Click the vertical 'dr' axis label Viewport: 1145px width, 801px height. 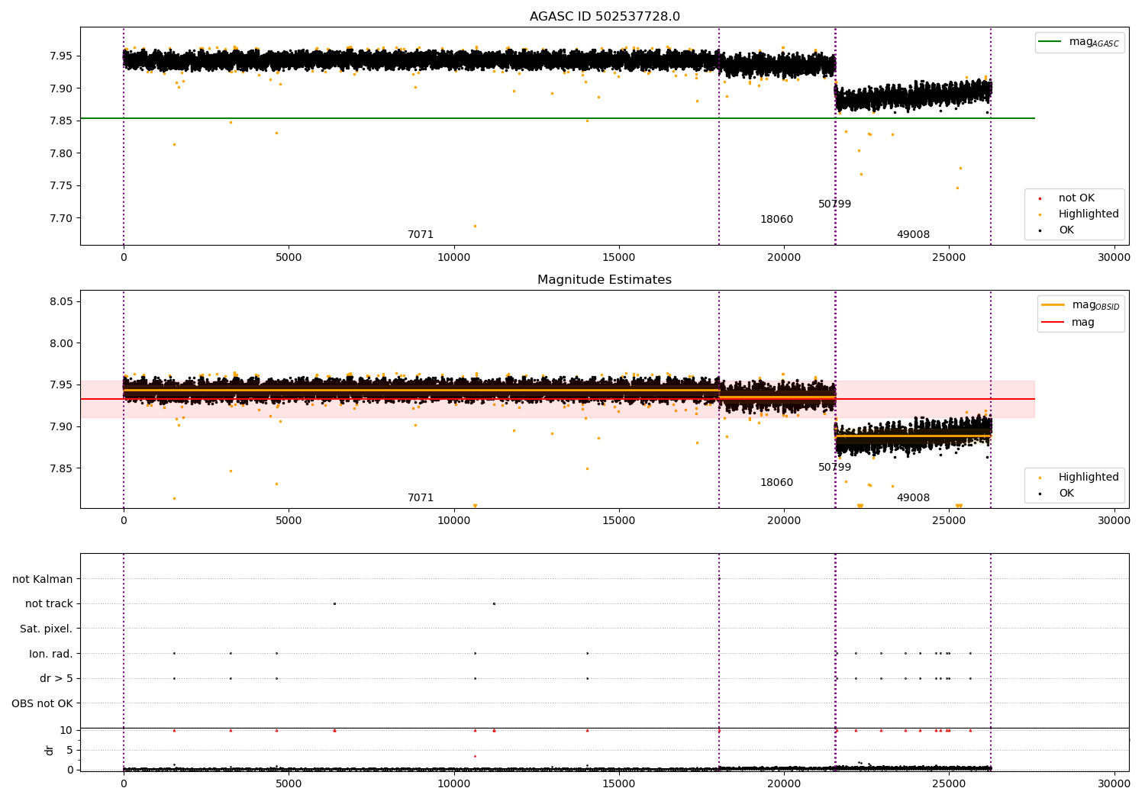click(x=50, y=750)
